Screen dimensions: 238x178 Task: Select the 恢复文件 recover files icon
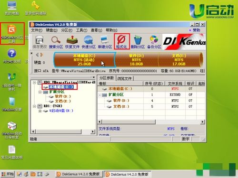click(72, 42)
